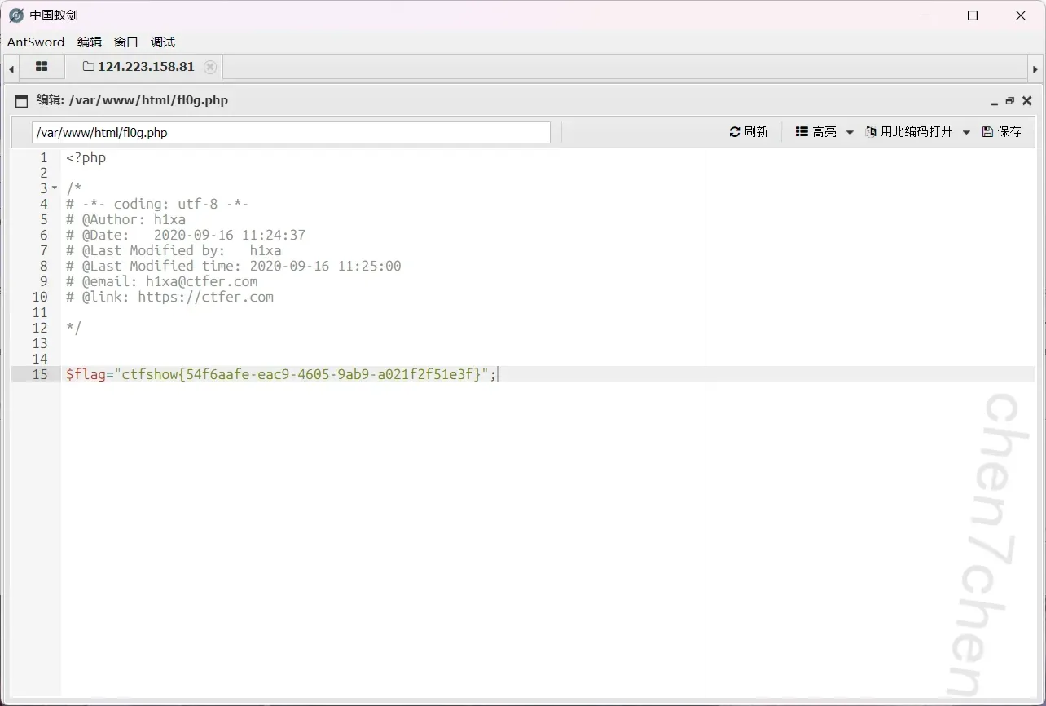Close the 124.223.158.81 tab

(x=210, y=67)
